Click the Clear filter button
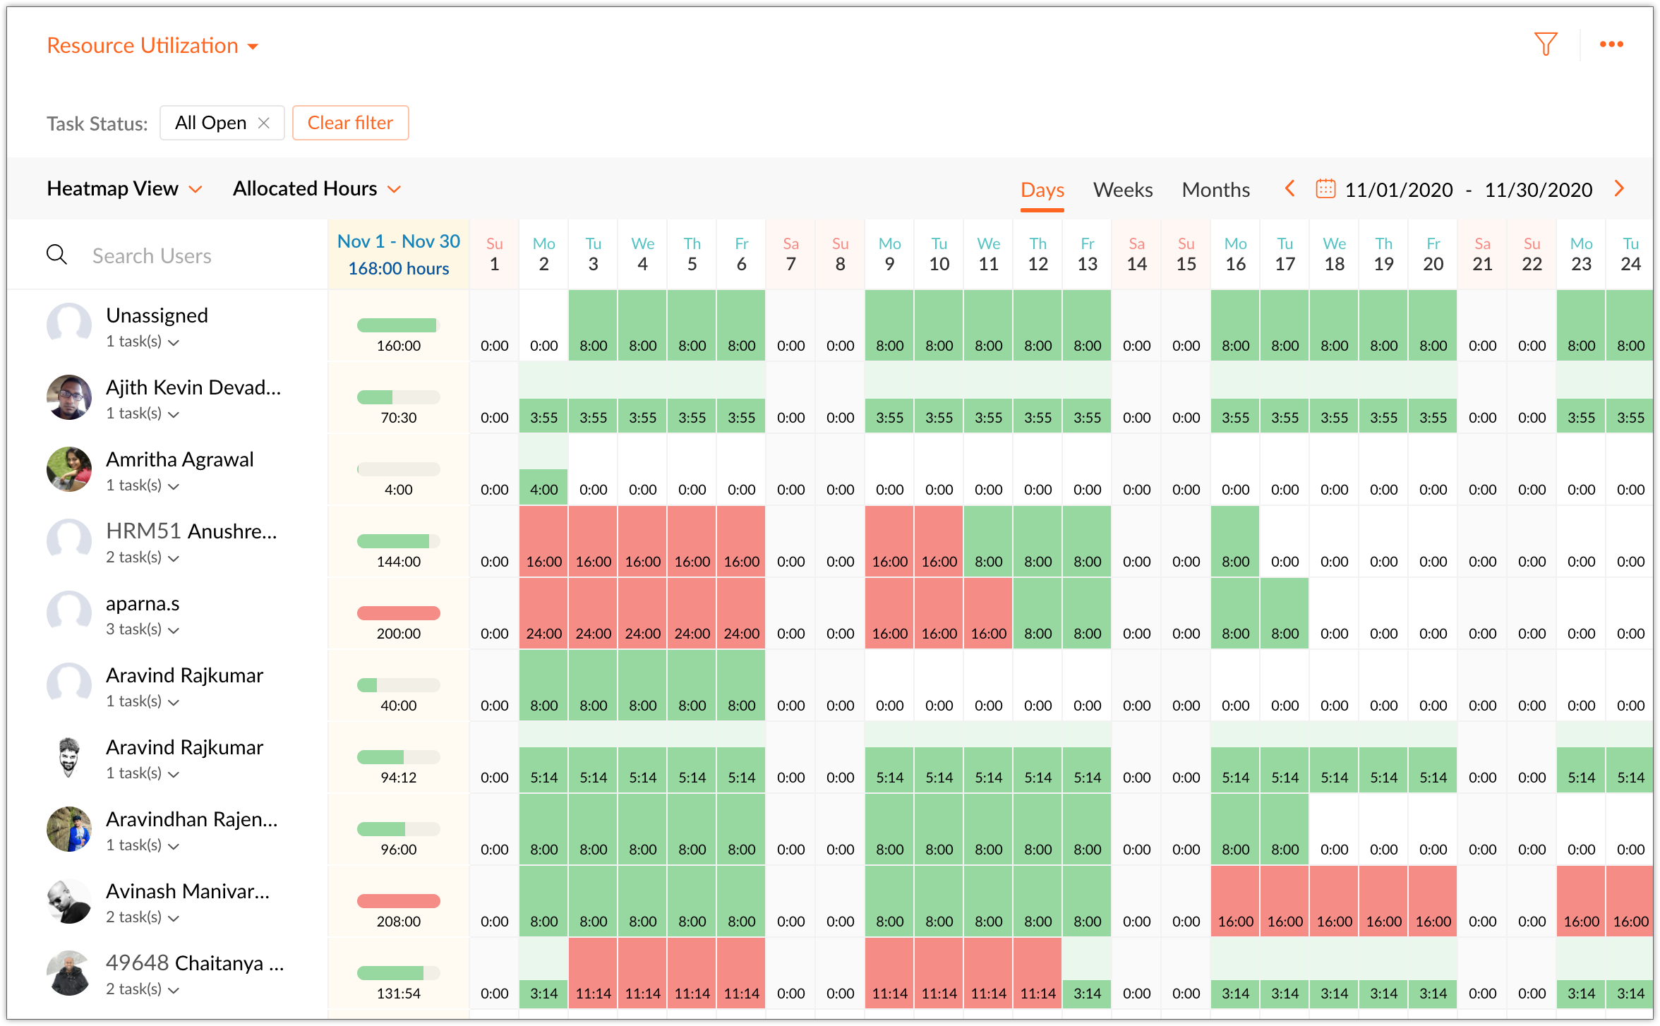 pos(350,123)
